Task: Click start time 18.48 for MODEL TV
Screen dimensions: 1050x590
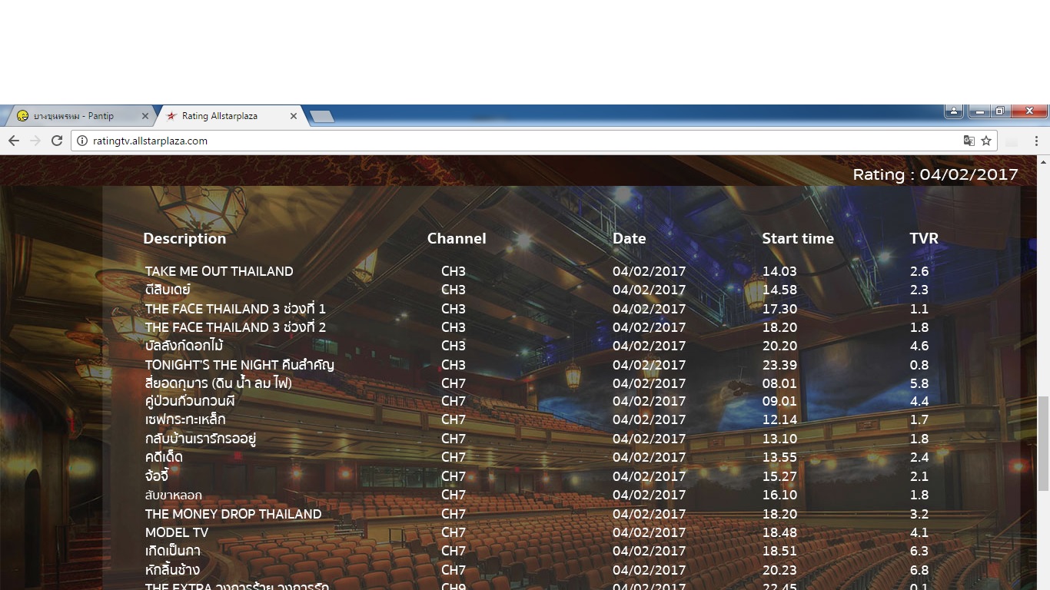Action: pyautogui.click(x=780, y=532)
